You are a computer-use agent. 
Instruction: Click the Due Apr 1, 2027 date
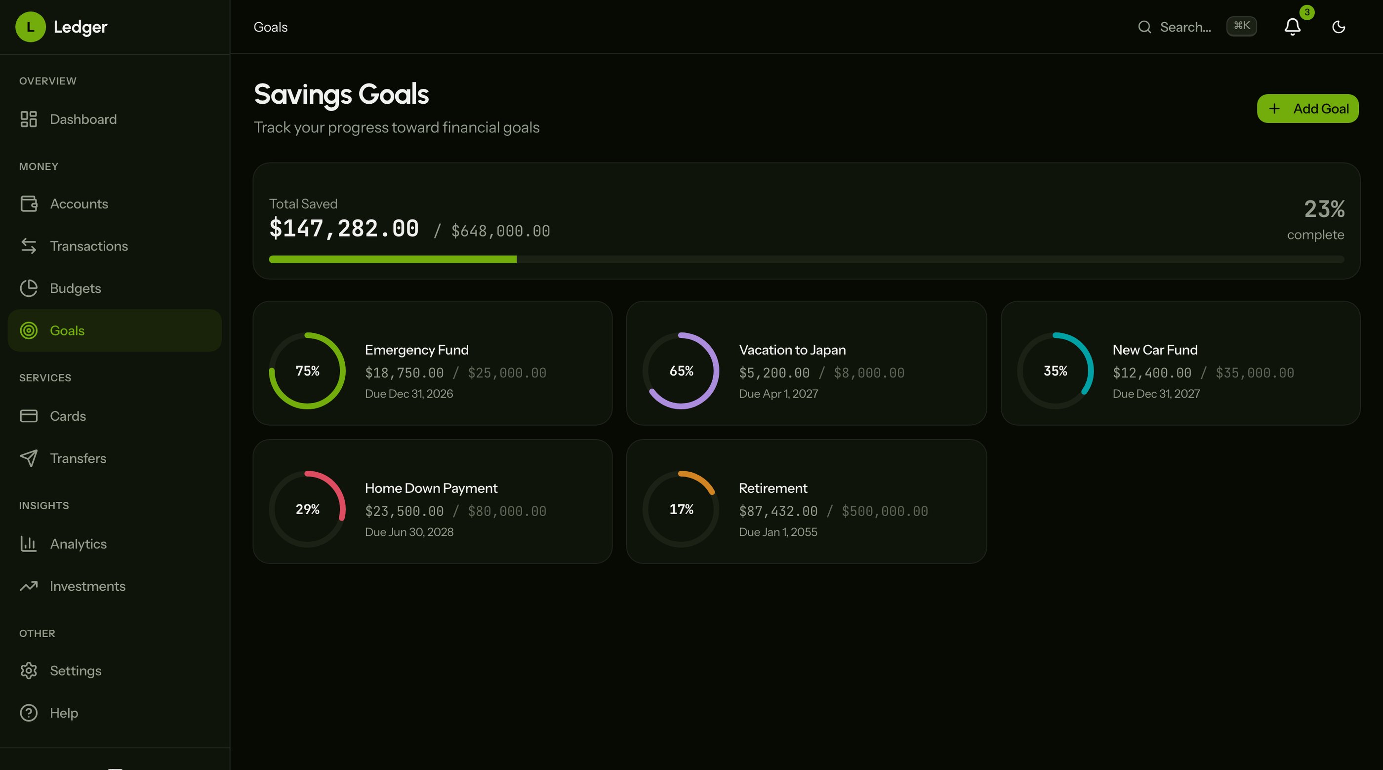click(x=778, y=394)
